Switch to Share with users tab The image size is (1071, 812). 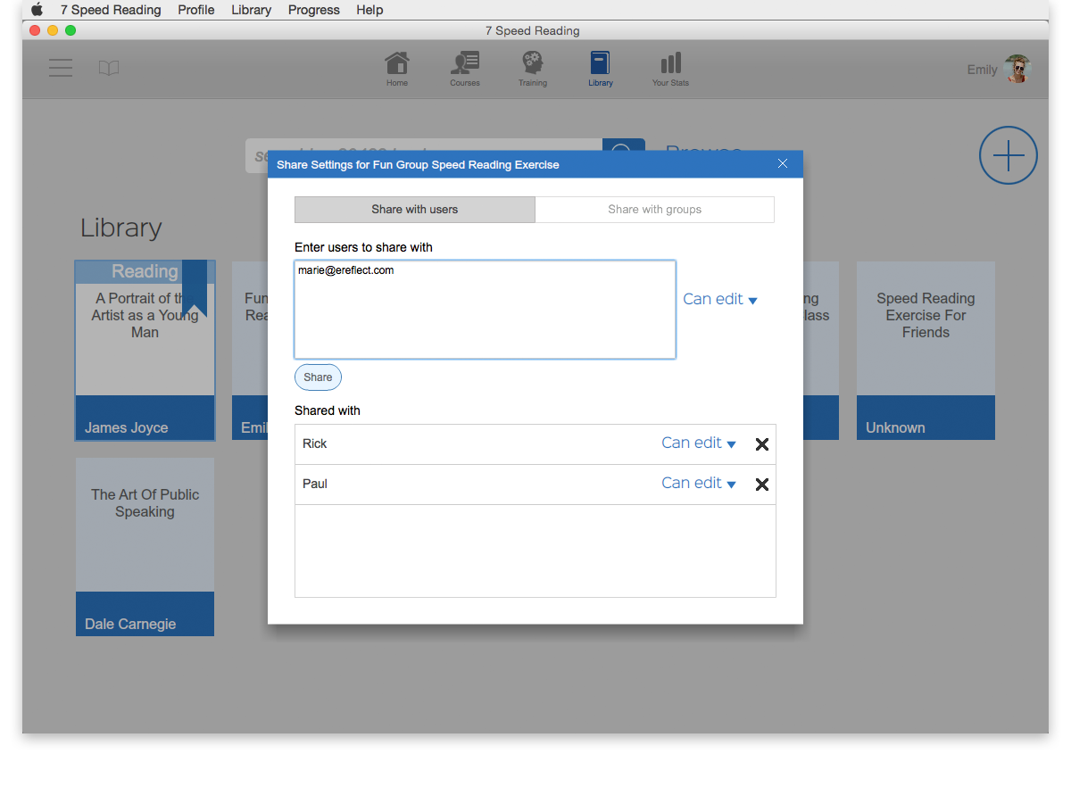click(415, 210)
